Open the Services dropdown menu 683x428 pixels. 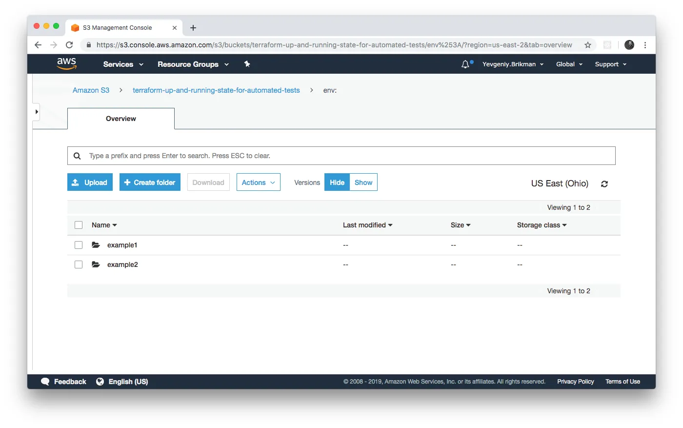click(x=123, y=64)
